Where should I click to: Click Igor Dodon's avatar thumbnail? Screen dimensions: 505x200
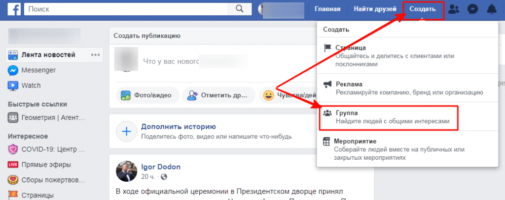[x=127, y=171]
